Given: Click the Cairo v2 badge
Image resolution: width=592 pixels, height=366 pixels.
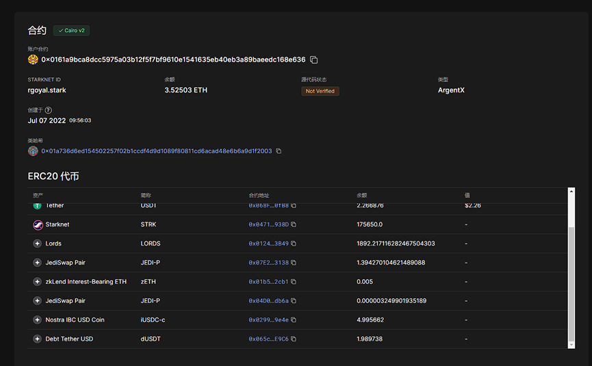Looking at the screenshot, I should pos(72,31).
